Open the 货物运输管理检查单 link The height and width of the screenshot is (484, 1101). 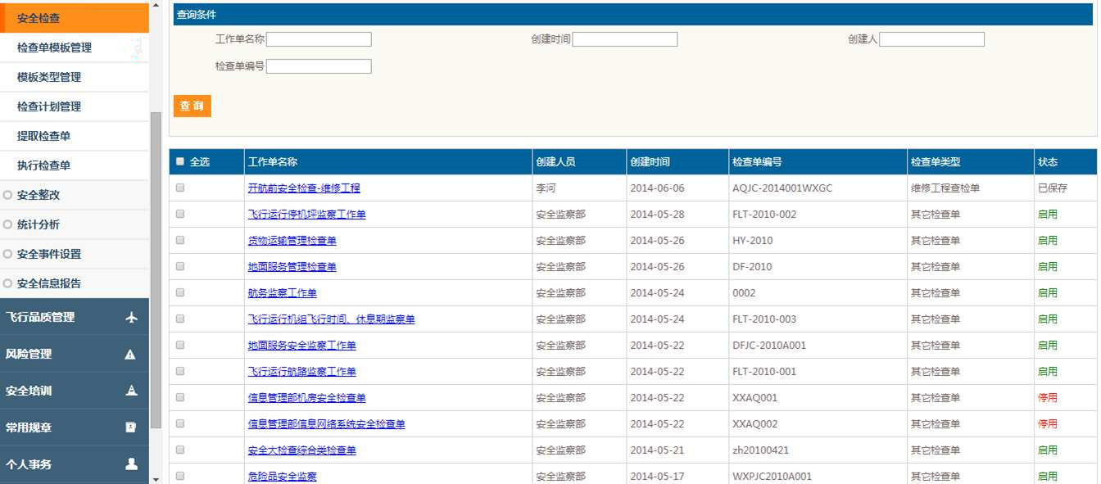292,241
